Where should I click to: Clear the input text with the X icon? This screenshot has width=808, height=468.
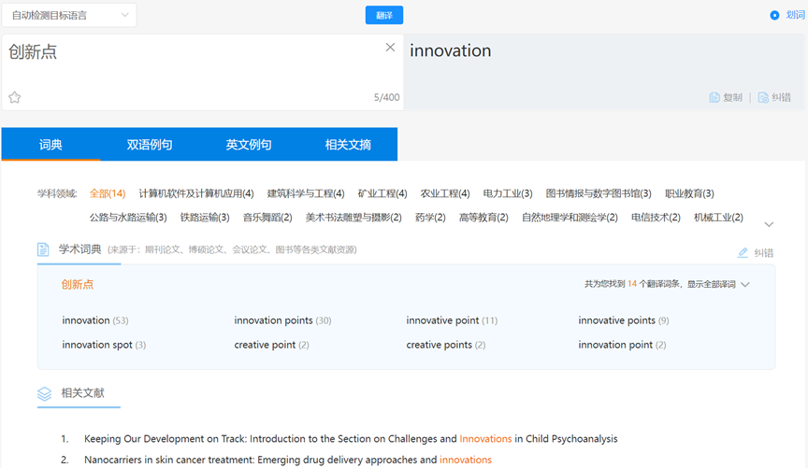[x=390, y=48]
